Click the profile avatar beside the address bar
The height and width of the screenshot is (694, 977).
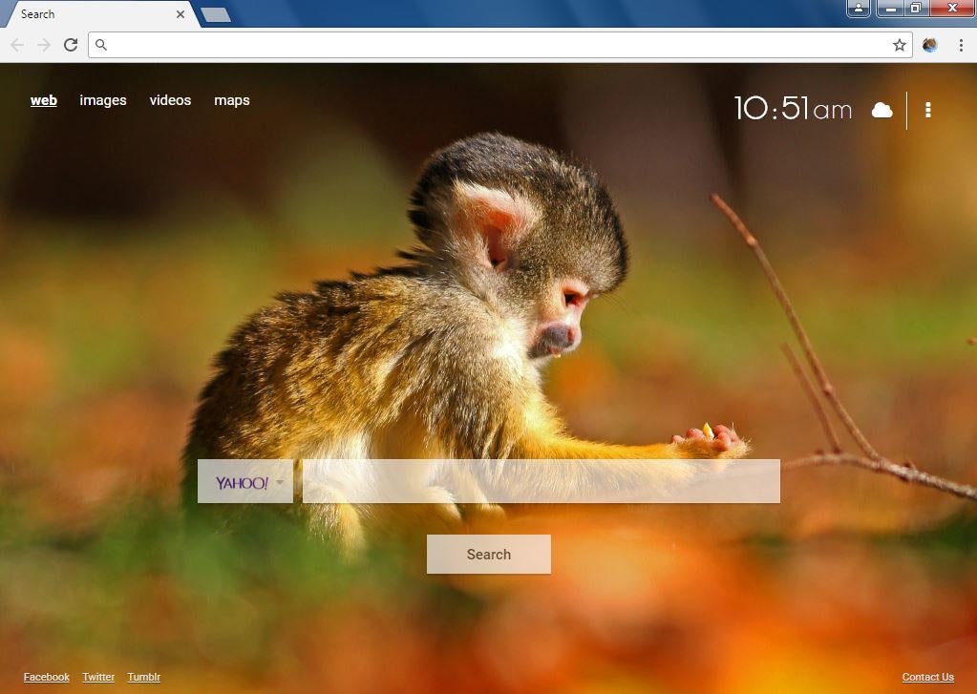point(929,45)
